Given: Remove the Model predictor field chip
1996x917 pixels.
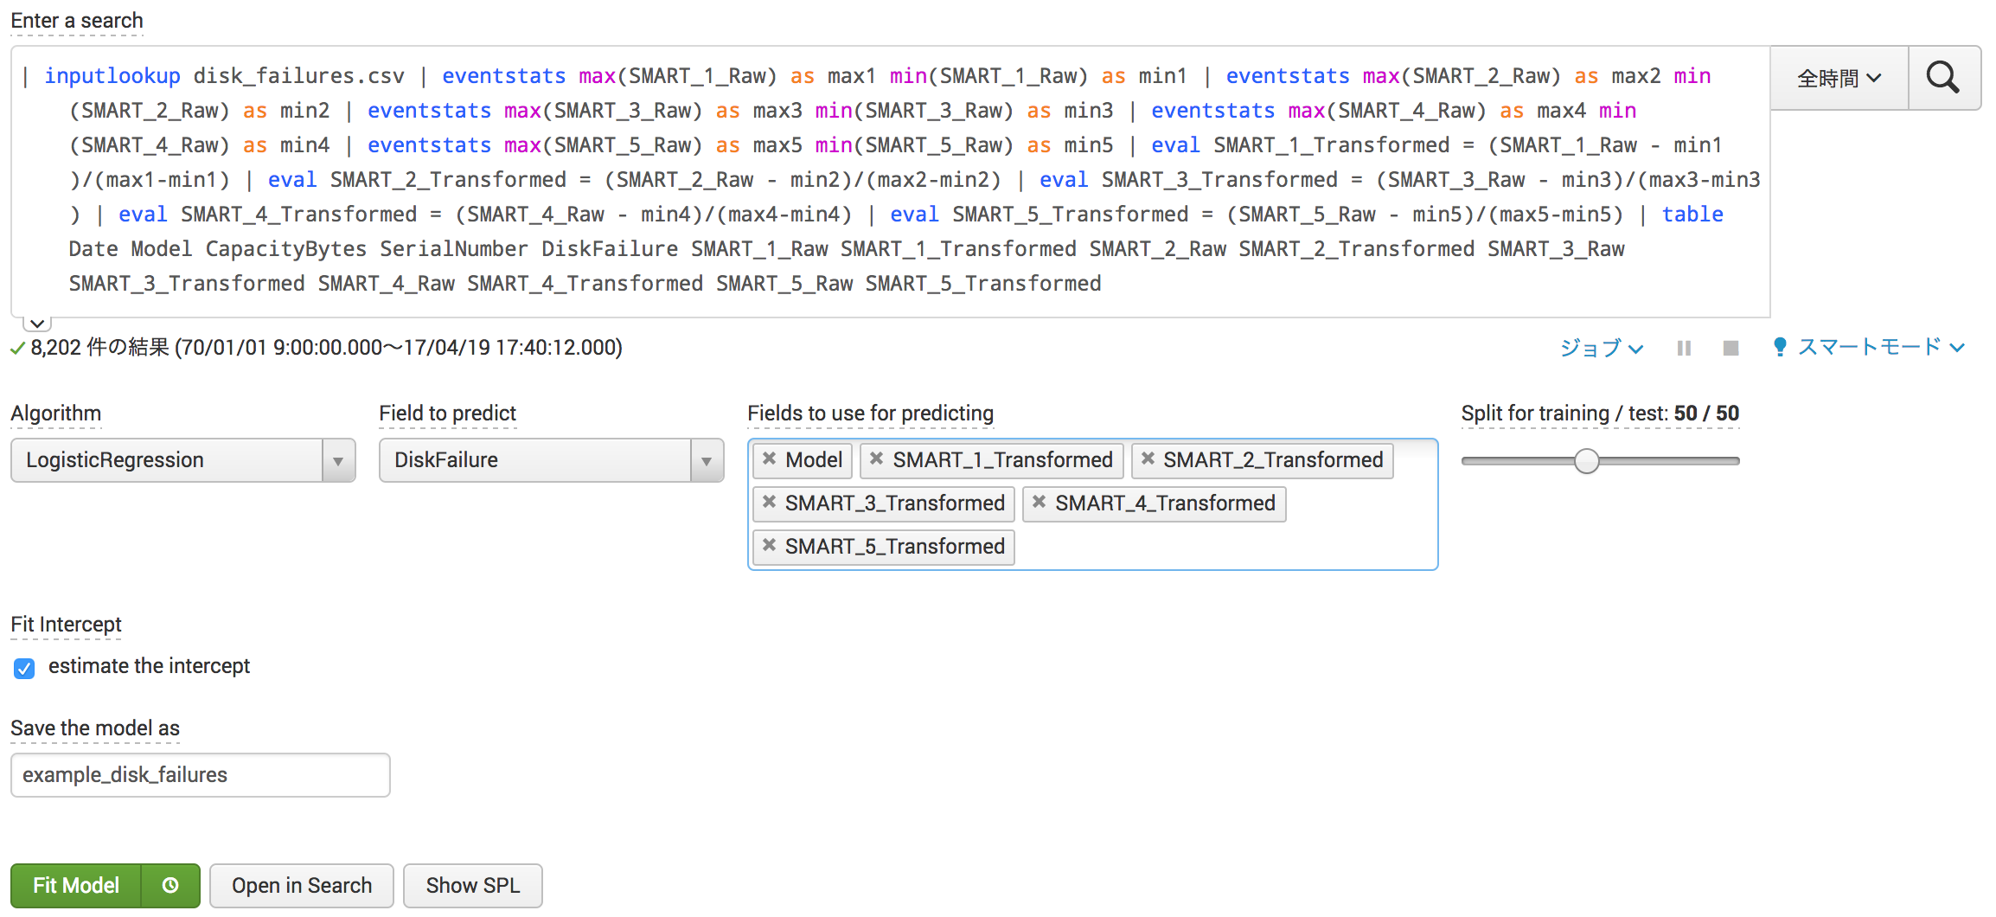Looking at the screenshot, I should click(x=771, y=460).
